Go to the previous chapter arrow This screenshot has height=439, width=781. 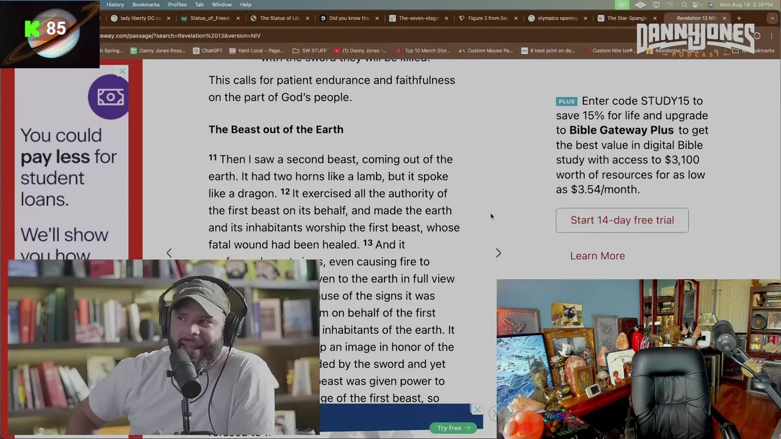169,253
